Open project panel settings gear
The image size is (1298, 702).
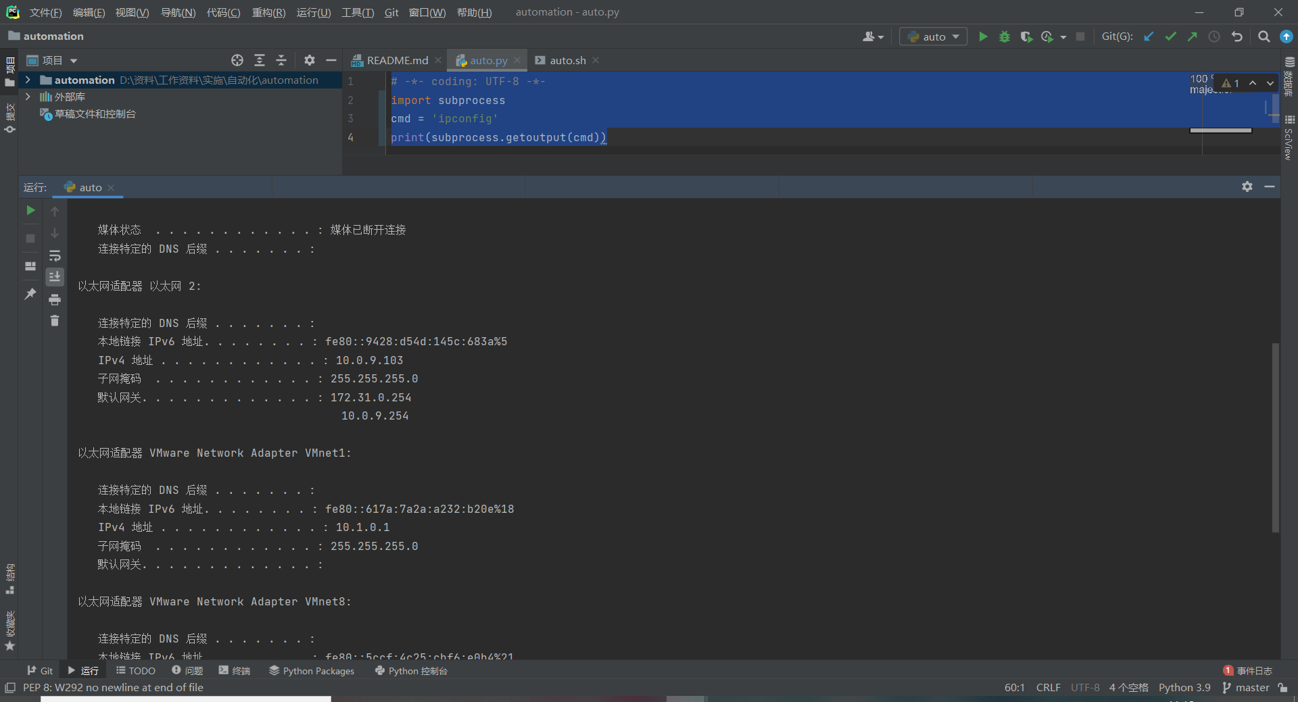(x=310, y=60)
